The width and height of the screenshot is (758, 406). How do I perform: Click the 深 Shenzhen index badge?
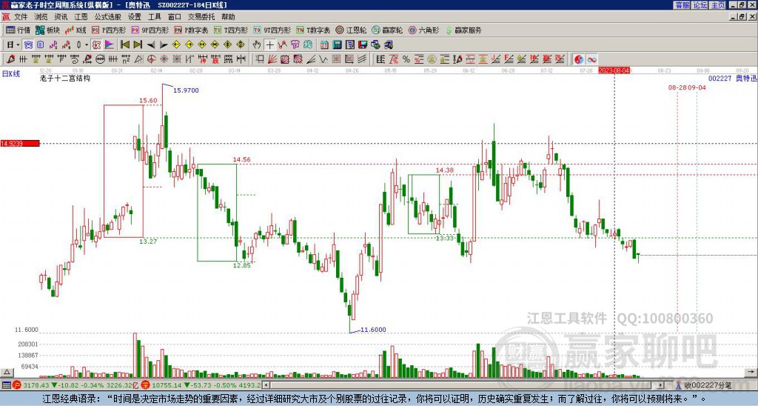[x=146, y=385]
